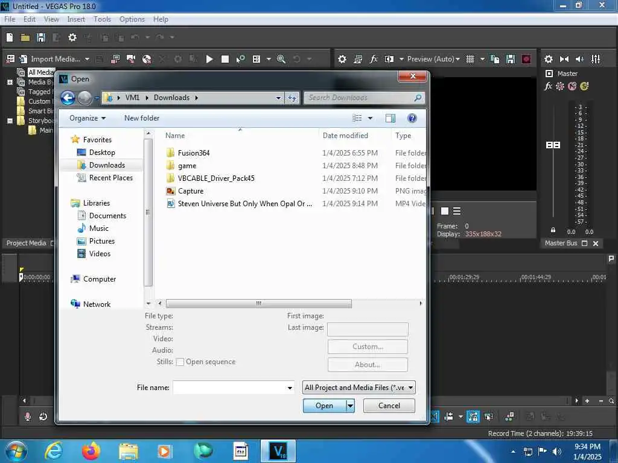This screenshot has width=618, height=463.
Task: Open the Change view dropdown arrow
Action: coord(370,118)
